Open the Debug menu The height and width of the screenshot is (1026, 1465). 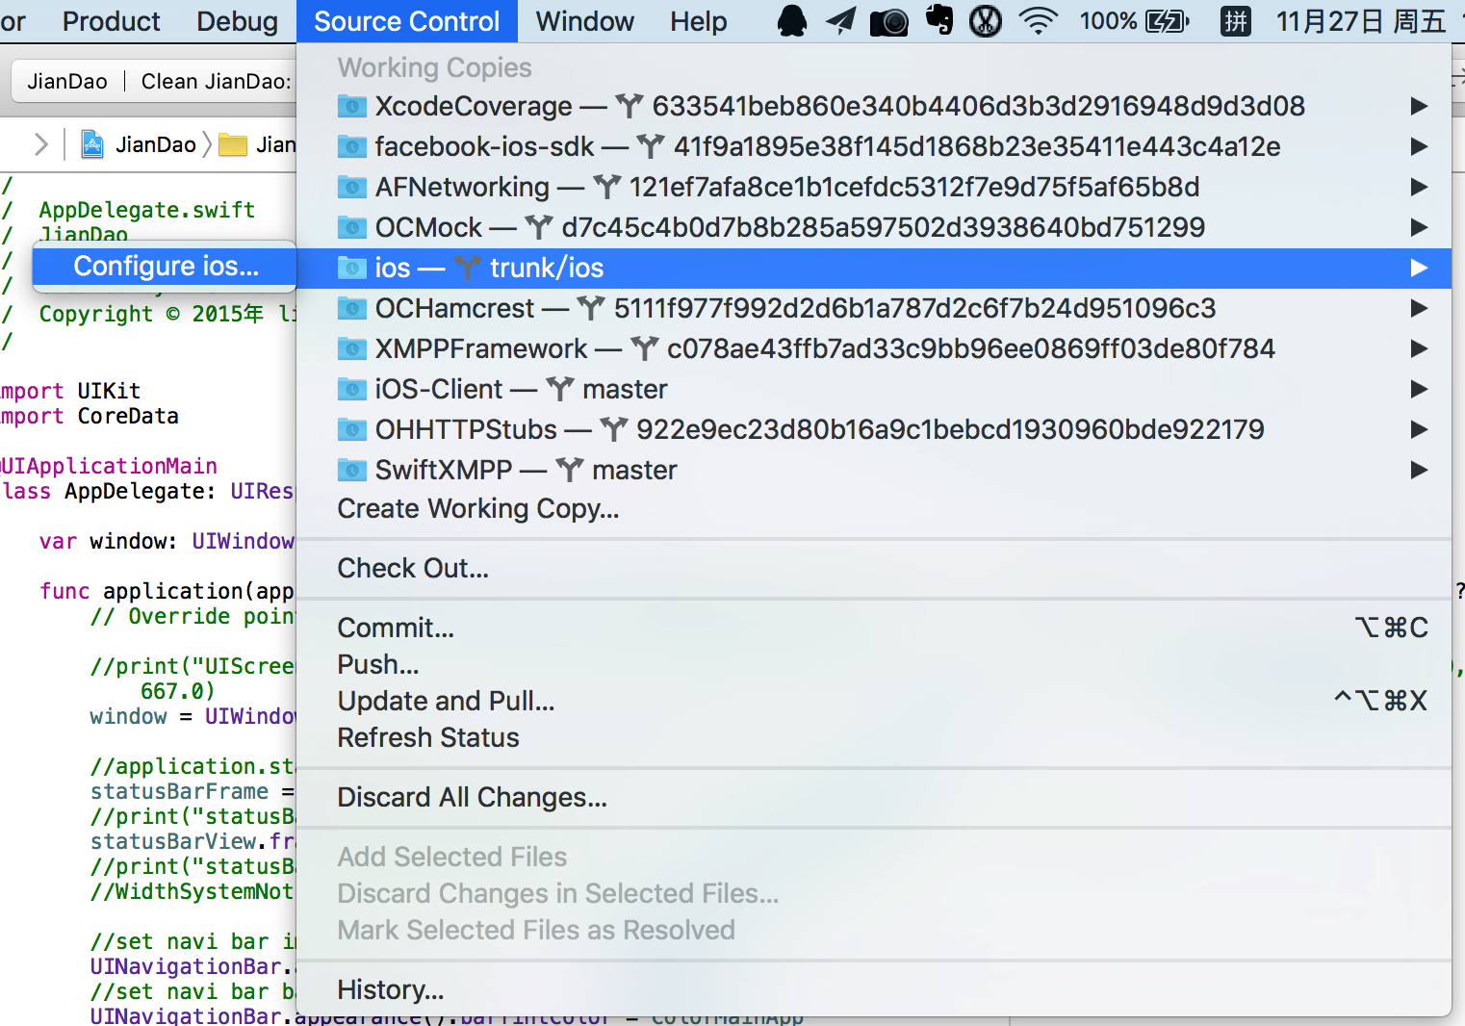(237, 21)
